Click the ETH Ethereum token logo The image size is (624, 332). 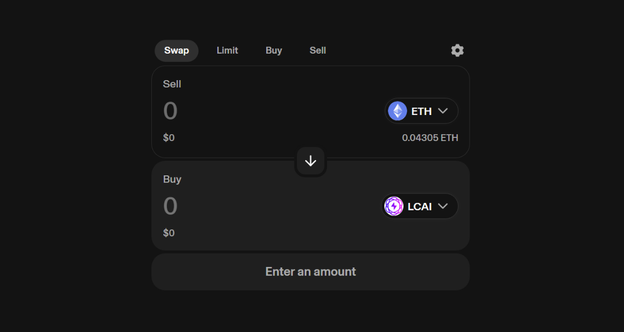pos(397,111)
